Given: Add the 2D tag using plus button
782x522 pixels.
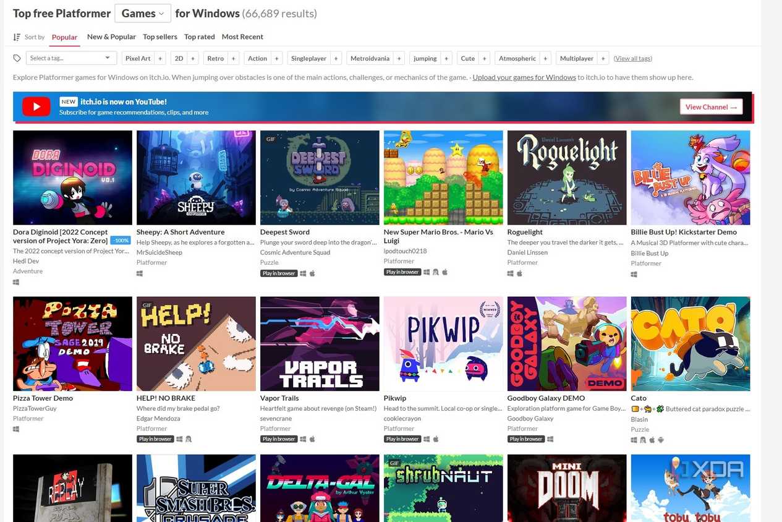Looking at the screenshot, I should pyautogui.click(x=193, y=58).
